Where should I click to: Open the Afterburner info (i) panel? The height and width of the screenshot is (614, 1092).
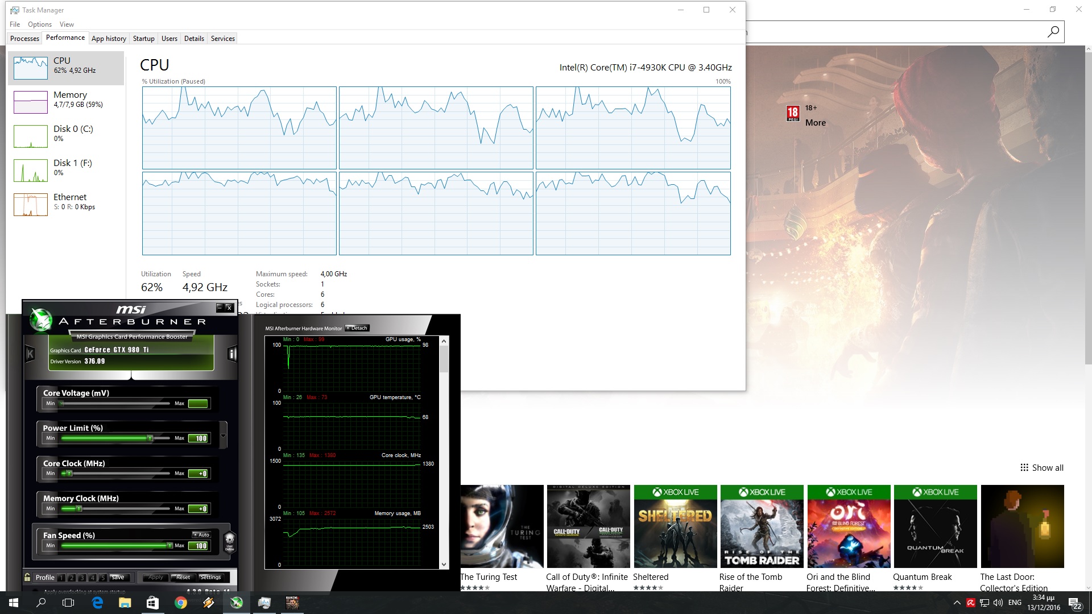click(232, 354)
